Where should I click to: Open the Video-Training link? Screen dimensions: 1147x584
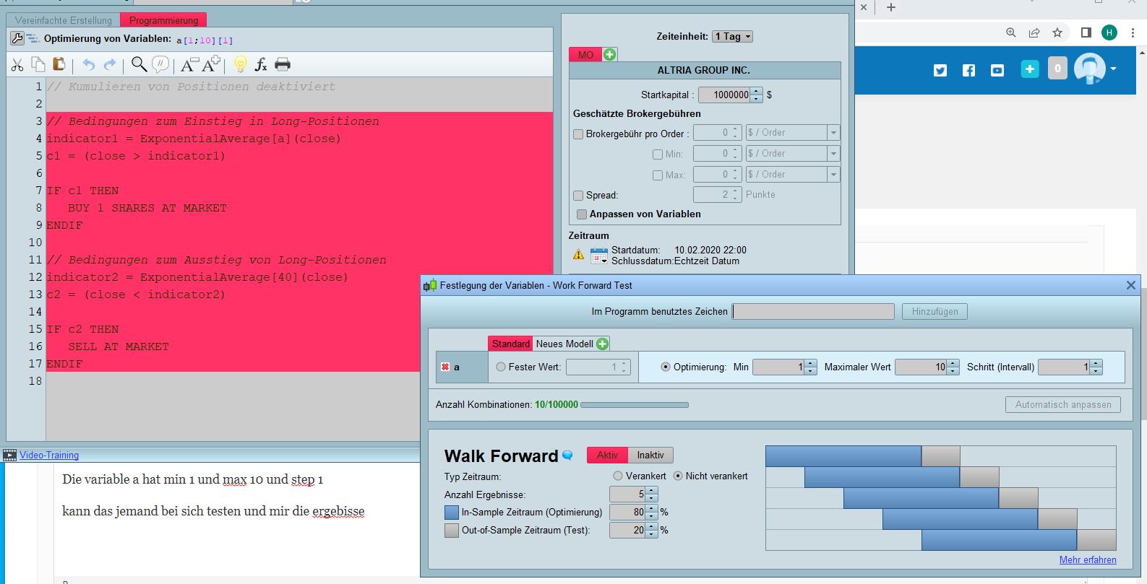point(49,455)
